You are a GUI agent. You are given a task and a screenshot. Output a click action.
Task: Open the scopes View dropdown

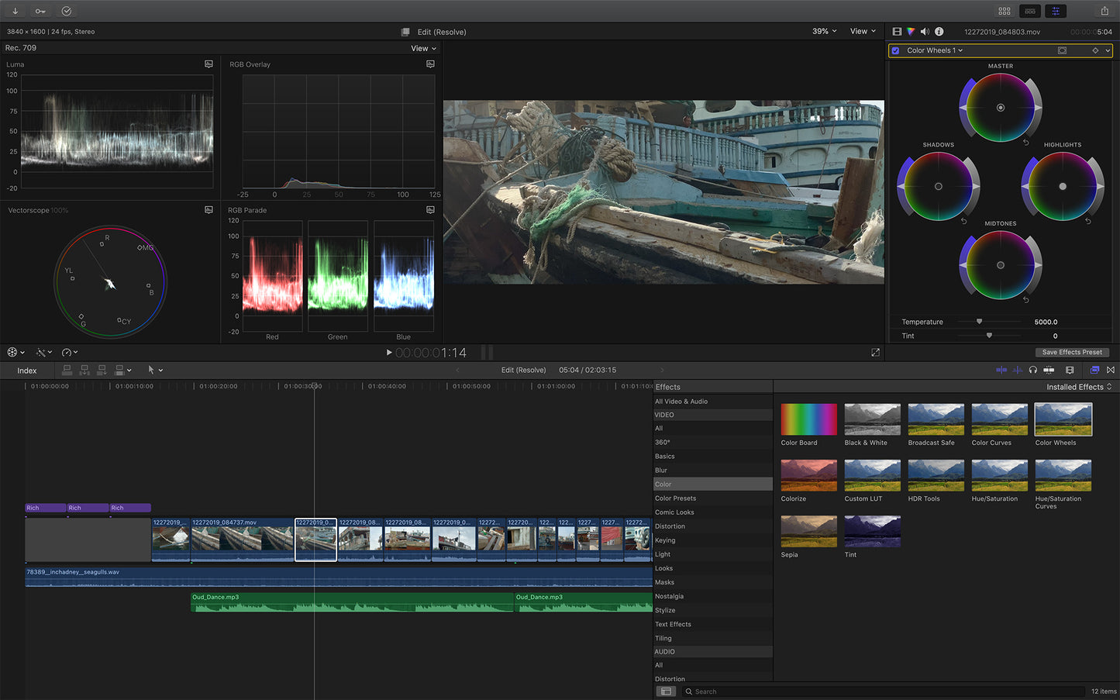[x=423, y=48]
